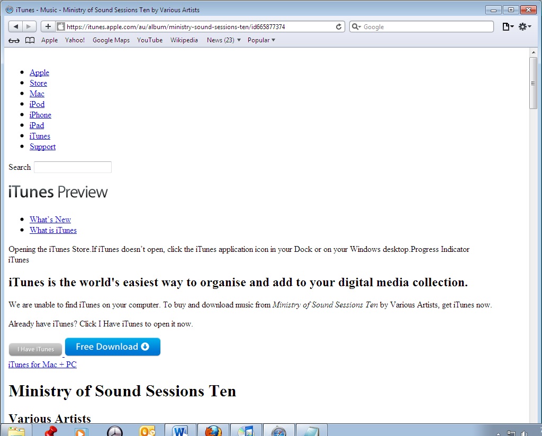Follow the Apple link in page list

click(39, 72)
